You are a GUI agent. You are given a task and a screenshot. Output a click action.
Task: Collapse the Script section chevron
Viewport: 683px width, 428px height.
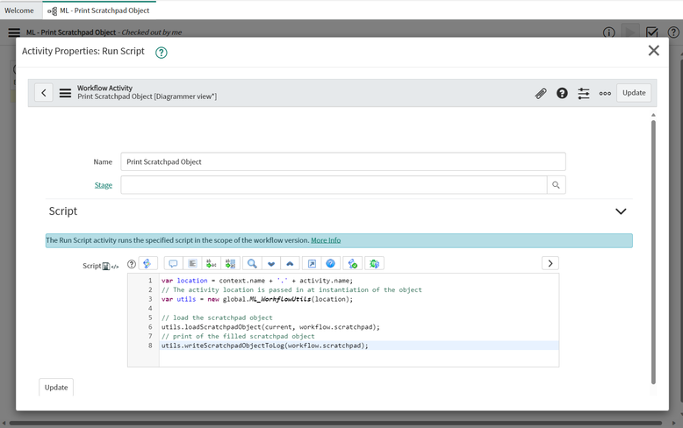coord(621,211)
